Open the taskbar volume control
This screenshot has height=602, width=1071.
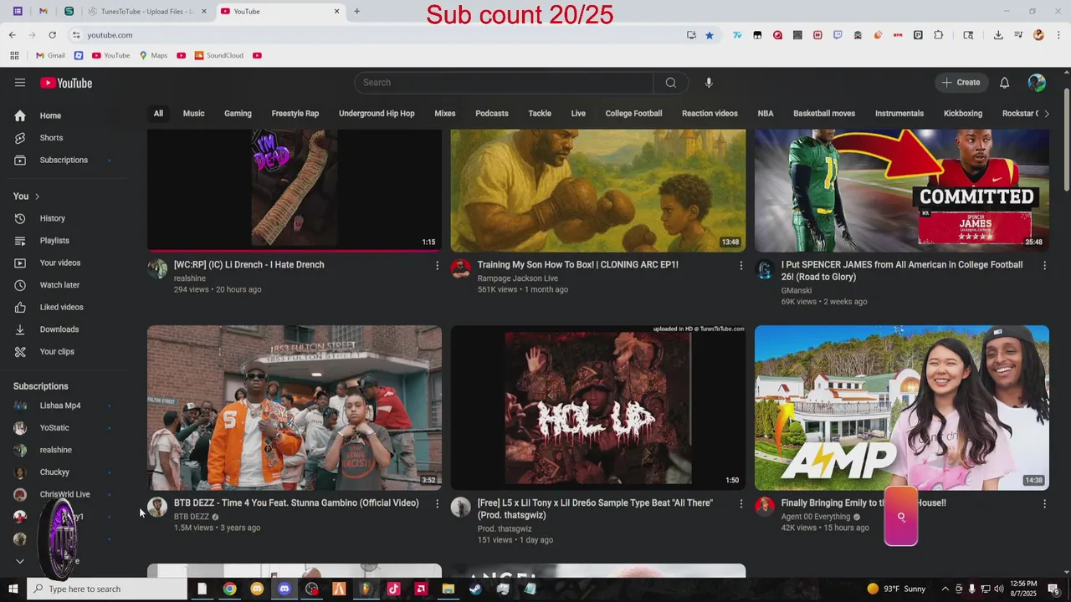[998, 589]
